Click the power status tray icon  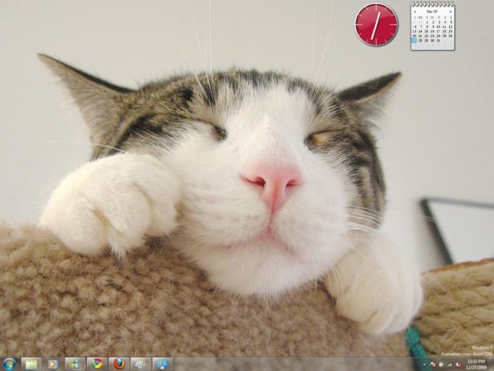441,365
